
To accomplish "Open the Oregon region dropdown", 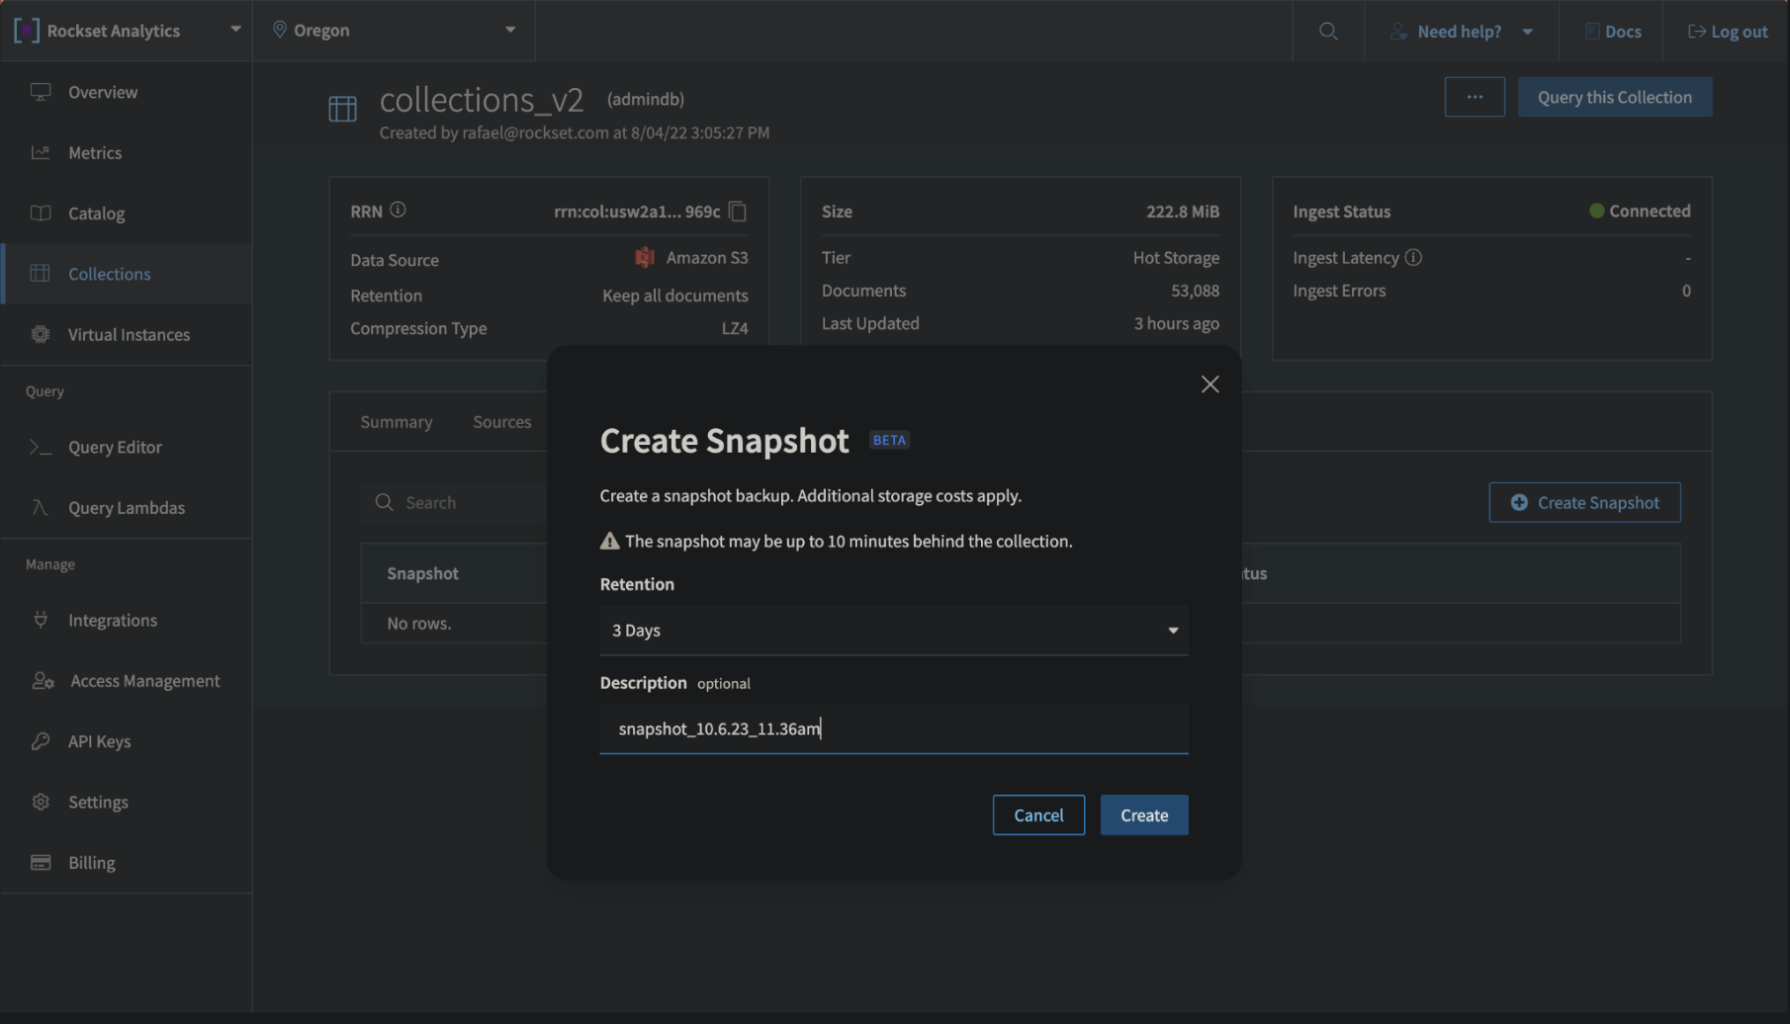I will (x=394, y=31).
